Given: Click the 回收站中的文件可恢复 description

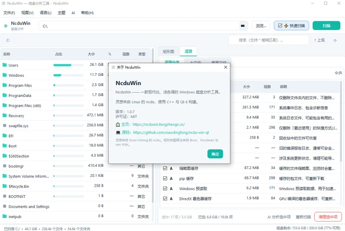Looking at the screenshot, I should pyautogui.click(x=298, y=138).
